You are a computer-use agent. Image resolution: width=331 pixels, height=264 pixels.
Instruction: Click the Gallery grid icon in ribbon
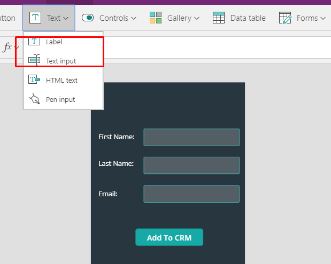[x=156, y=18]
